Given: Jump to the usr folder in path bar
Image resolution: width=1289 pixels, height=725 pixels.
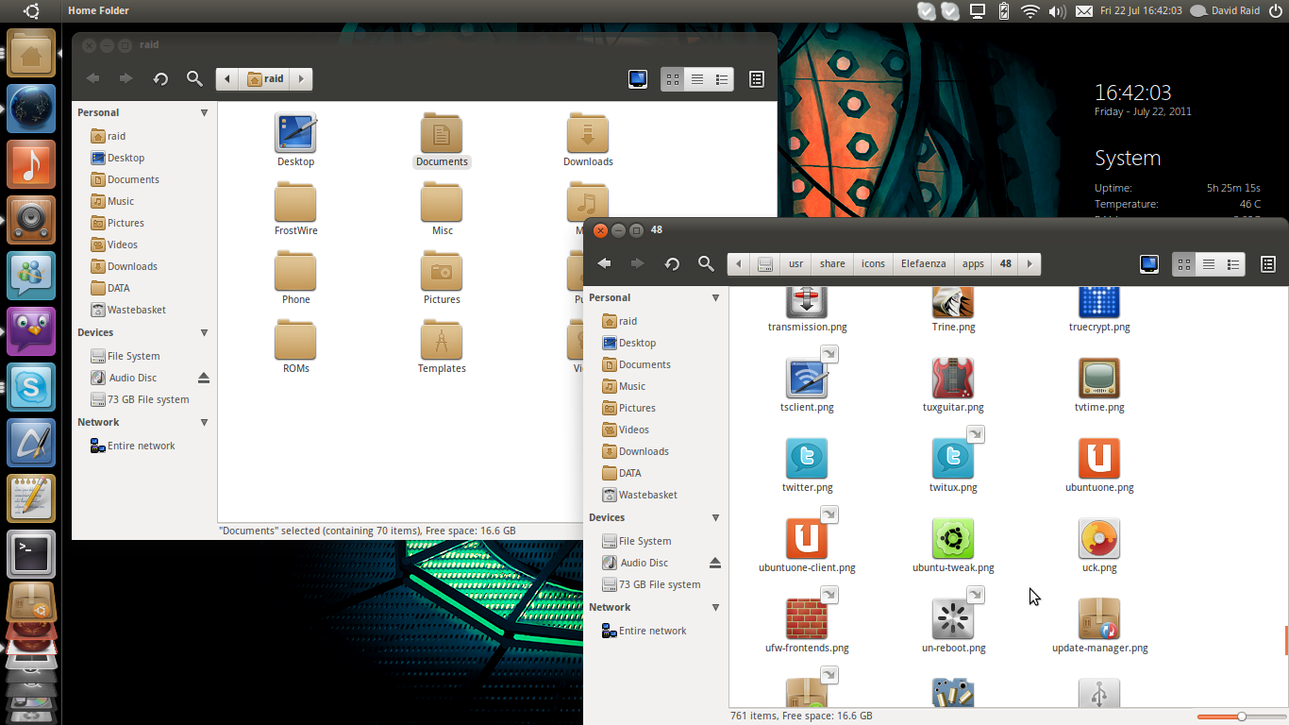Looking at the screenshot, I should [796, 264].
